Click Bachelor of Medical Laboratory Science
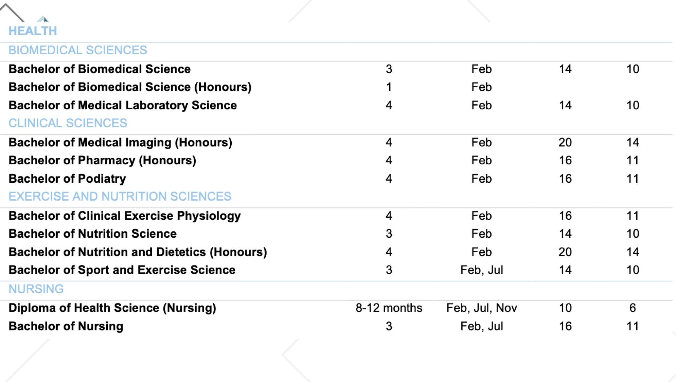 click(123, 106)
